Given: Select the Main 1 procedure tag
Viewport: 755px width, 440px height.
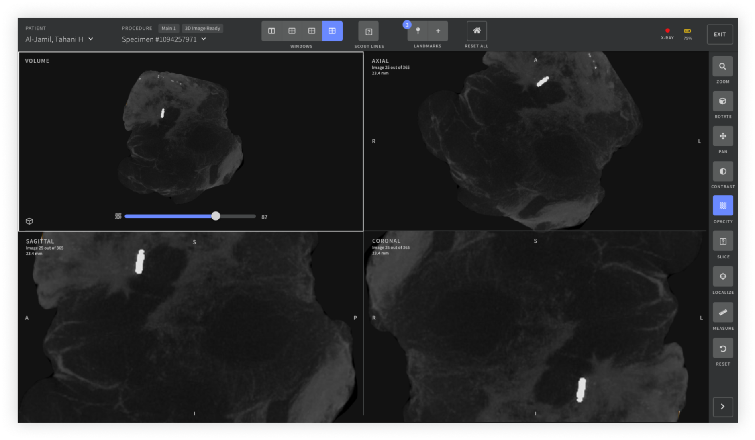Looking at the screenshot, I should click(169, 28).
